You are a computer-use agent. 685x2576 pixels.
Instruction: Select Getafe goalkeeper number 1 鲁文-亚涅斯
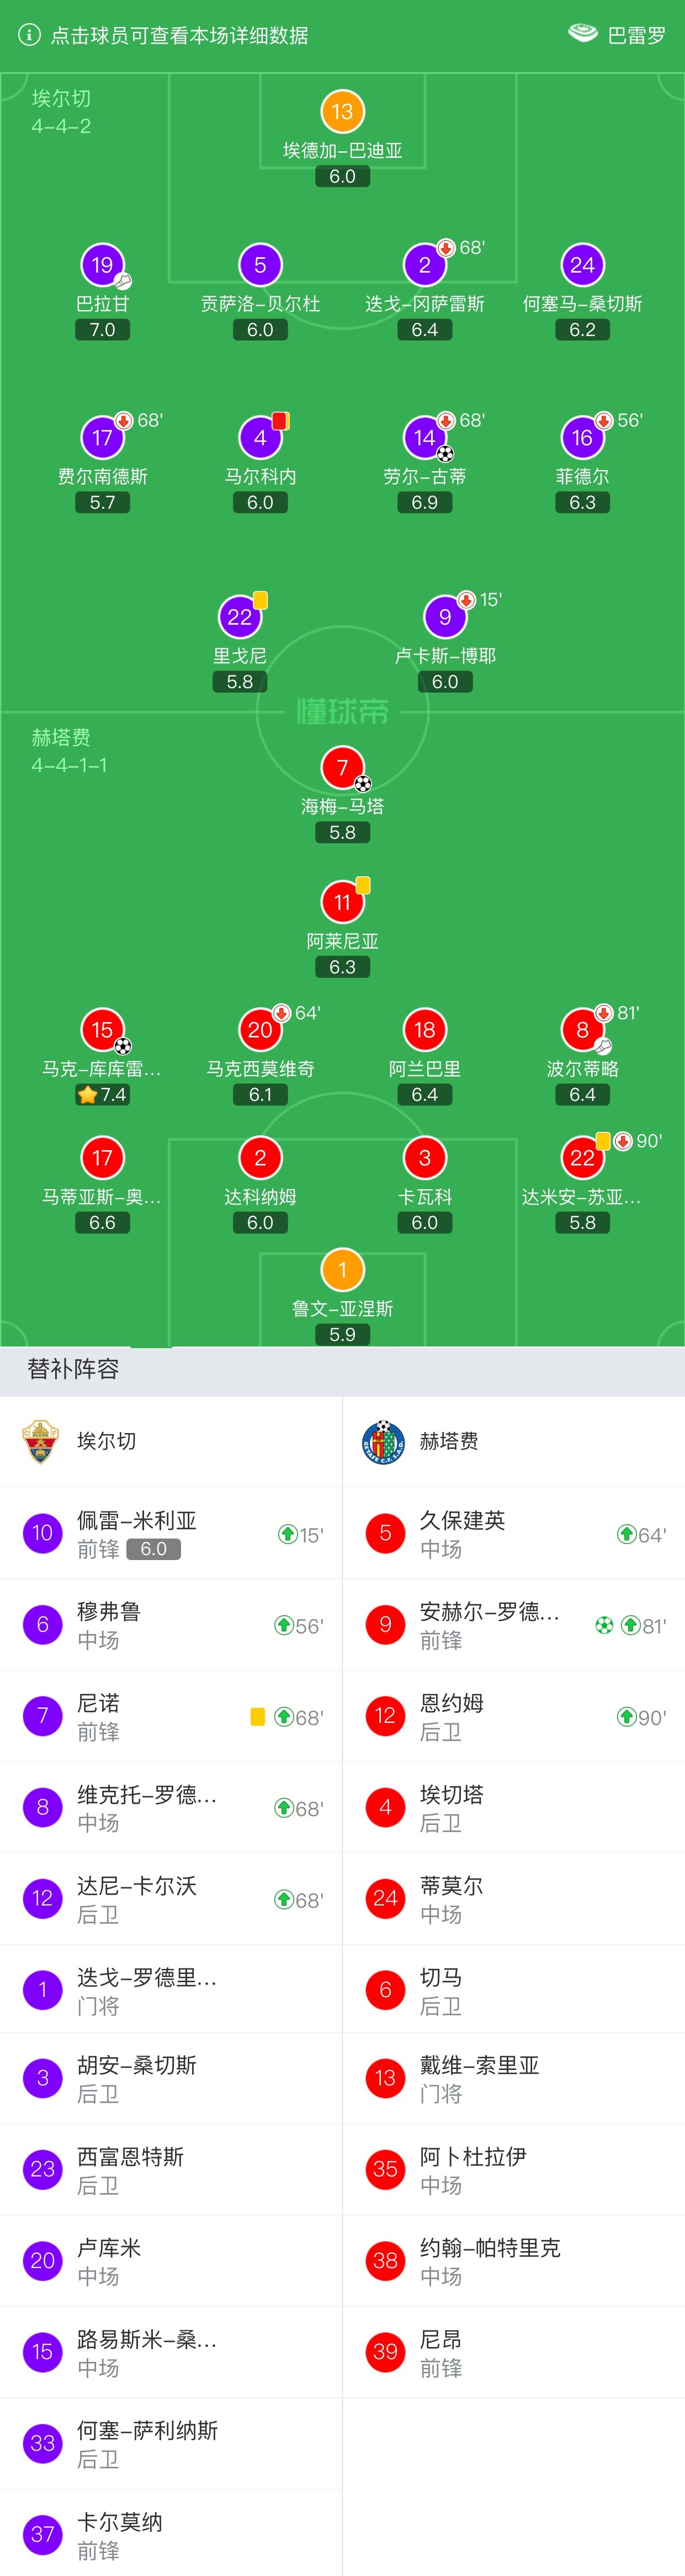[x=342, y=1270]
